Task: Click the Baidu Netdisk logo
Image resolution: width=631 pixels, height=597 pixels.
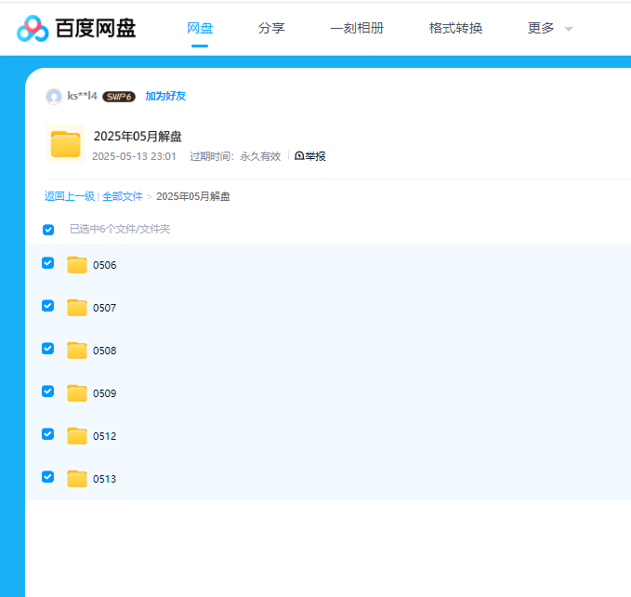Action: coord(76,29)
